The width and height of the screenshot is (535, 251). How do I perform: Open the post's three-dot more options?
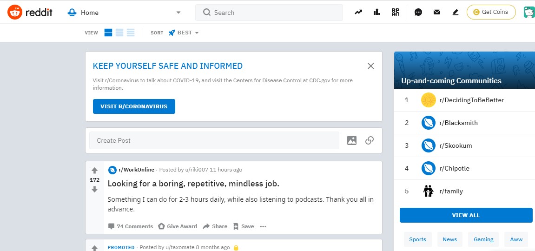click(263, 226)
